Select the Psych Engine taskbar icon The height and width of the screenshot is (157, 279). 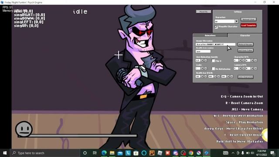click(x=206, y=153)
